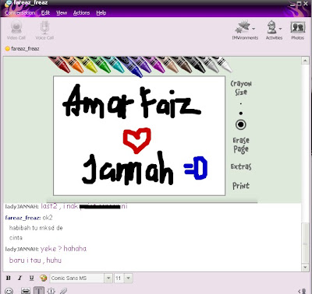Click message "habibah tu mksd de"

[x=36, y=228]
